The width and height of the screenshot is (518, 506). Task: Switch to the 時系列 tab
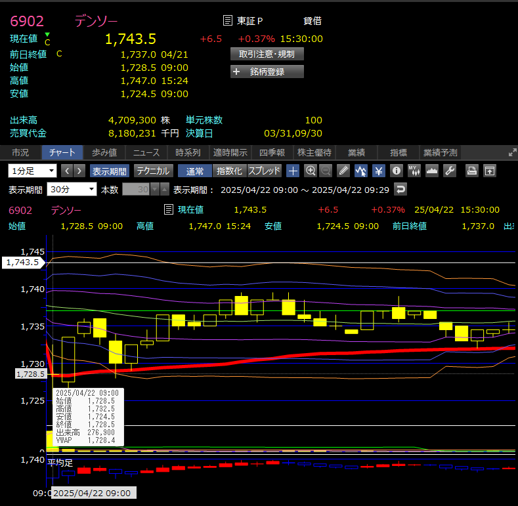[188, 152]
